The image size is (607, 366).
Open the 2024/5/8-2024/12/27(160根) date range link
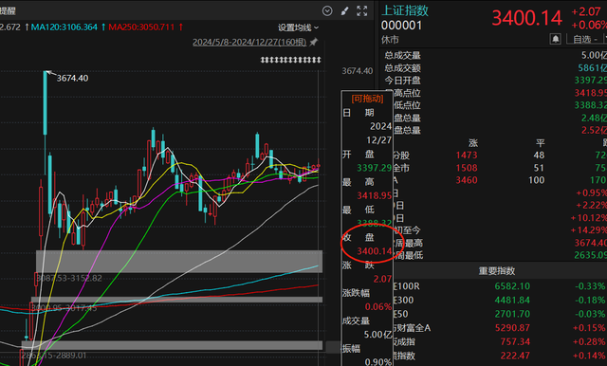point(249,42)
